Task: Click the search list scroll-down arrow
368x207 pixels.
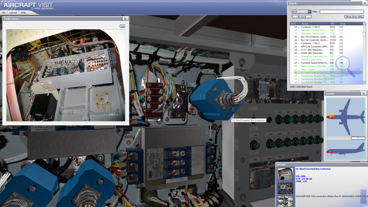Action: point(364,83)
